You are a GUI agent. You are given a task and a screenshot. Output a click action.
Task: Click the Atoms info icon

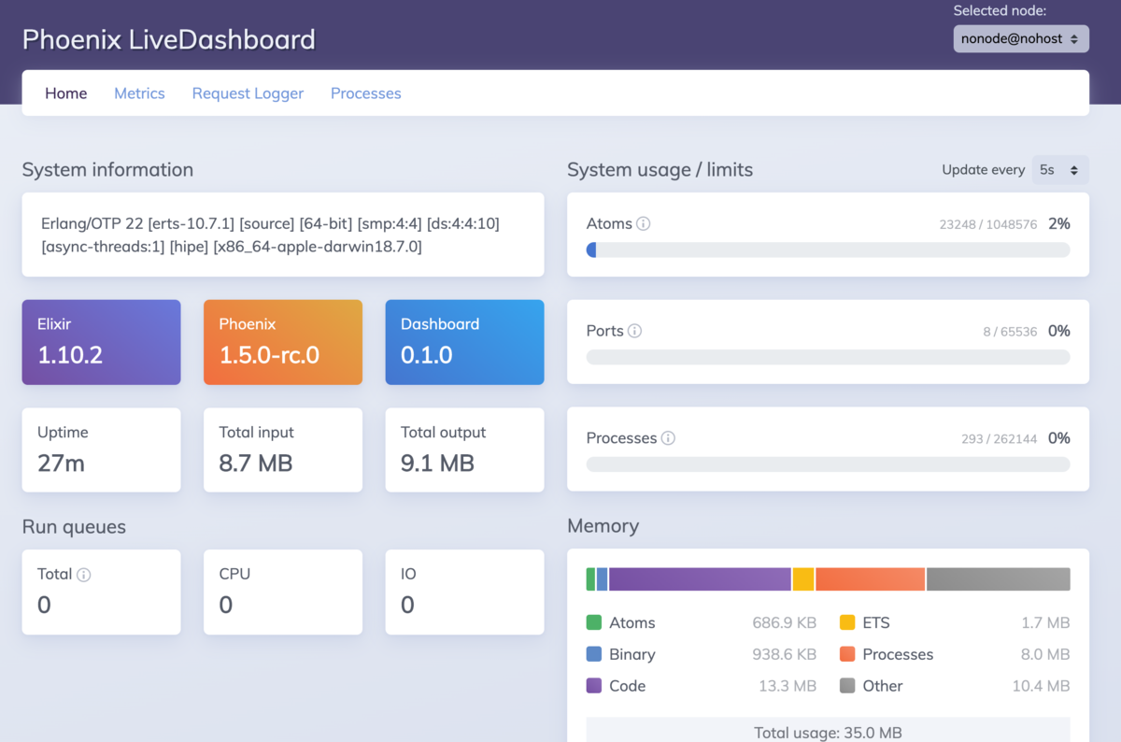[x=643, y=224]
